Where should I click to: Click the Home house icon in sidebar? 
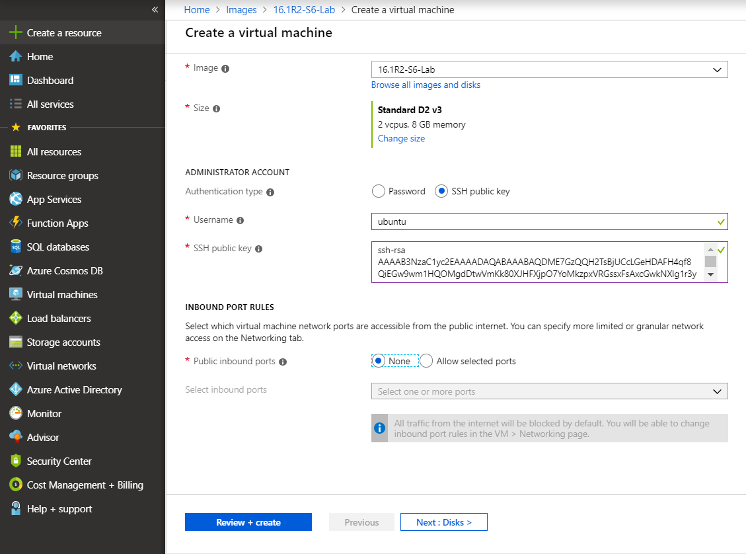tap(16, 56)
